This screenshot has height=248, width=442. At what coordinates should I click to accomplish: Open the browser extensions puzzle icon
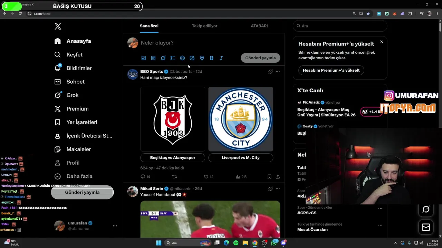[x=410, y=13]
